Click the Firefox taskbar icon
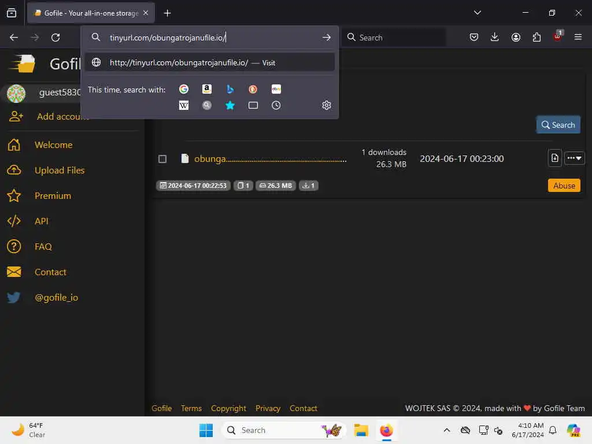Image resolution: width=592 pixels, height=444 pixels. coord(386,430)
